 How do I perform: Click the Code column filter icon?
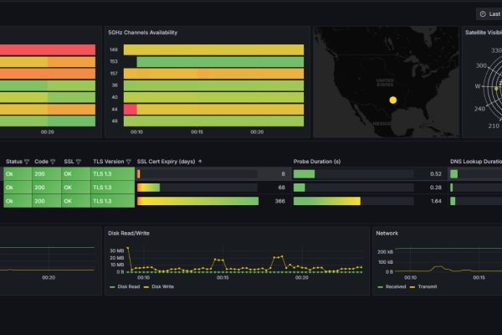coord(54,162)
